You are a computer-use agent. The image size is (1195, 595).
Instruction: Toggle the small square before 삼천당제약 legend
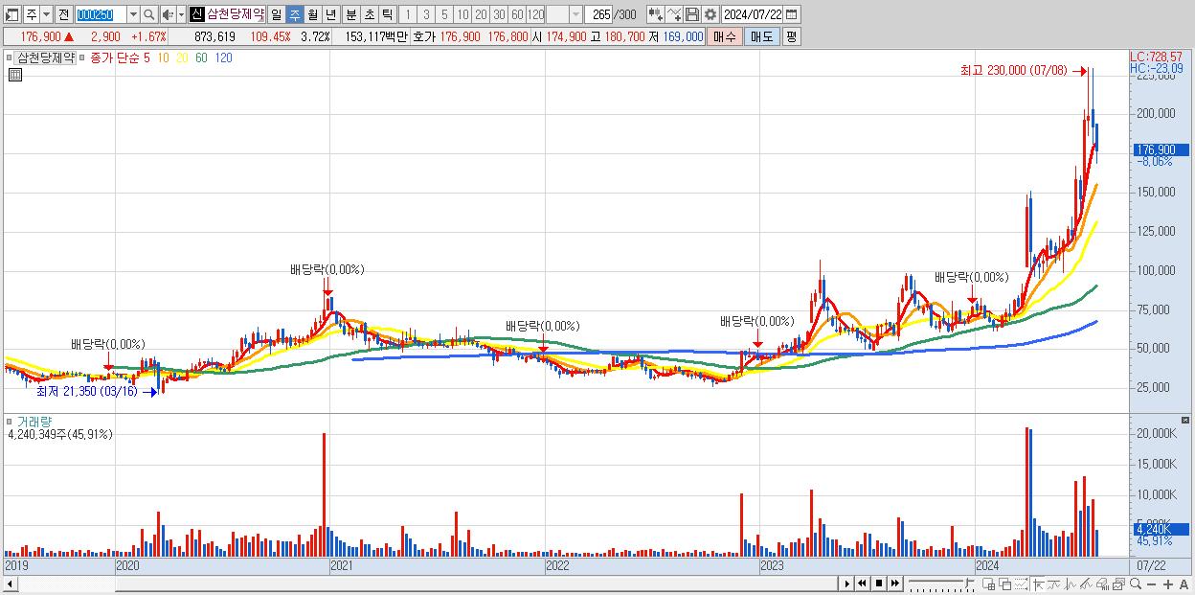10,57
